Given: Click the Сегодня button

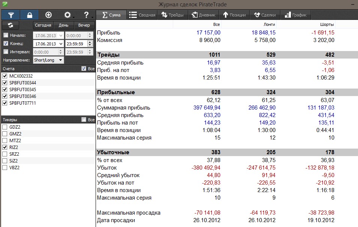Looking at the screenshot, I should point(43,25).
